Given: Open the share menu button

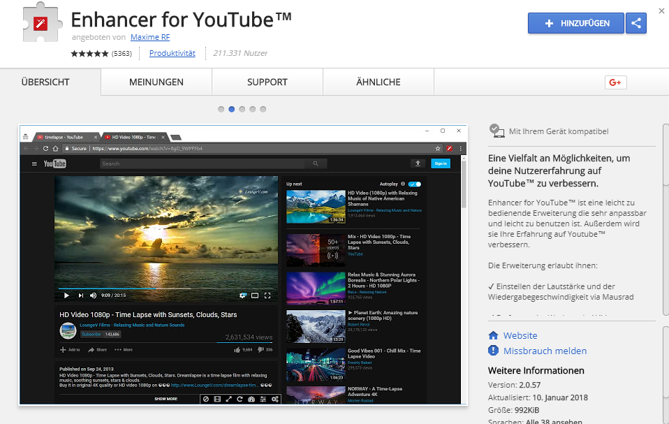Looking at the screenshot, I should (635, 23).
